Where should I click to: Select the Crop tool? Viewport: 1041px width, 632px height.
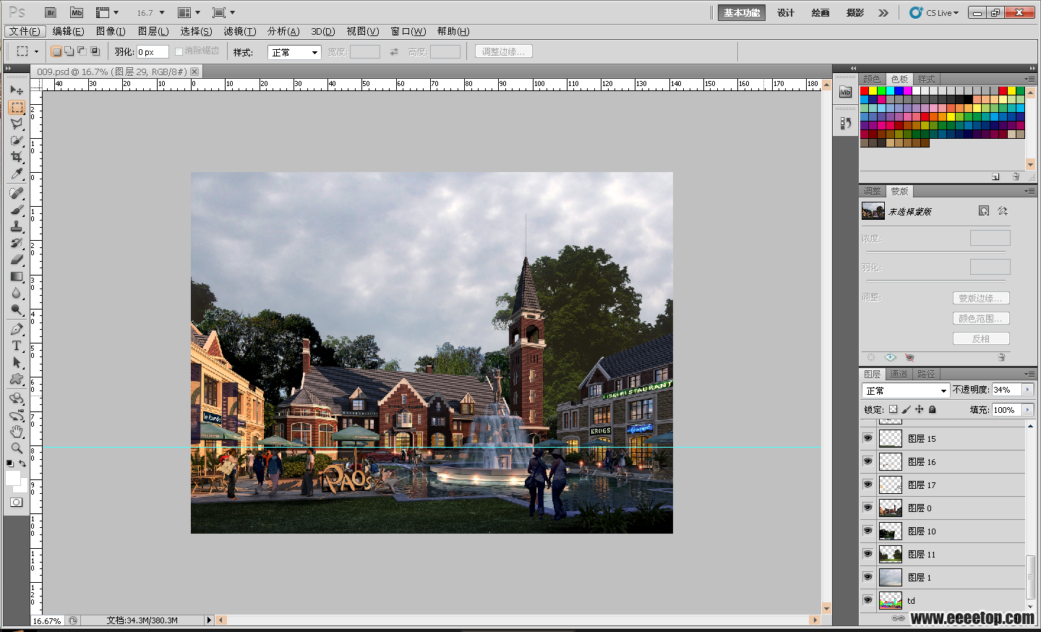coord(17,157)
